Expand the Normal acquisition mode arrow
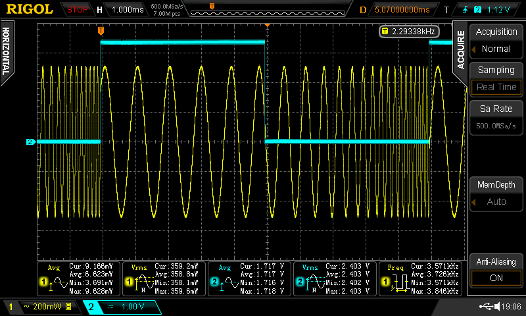Image resolution: width=526 pixels, height=316 pixels. point(473,49)
